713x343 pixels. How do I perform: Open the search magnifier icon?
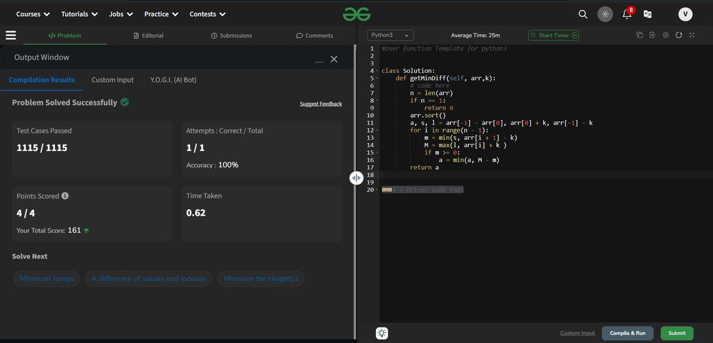(x=583, y=14)
